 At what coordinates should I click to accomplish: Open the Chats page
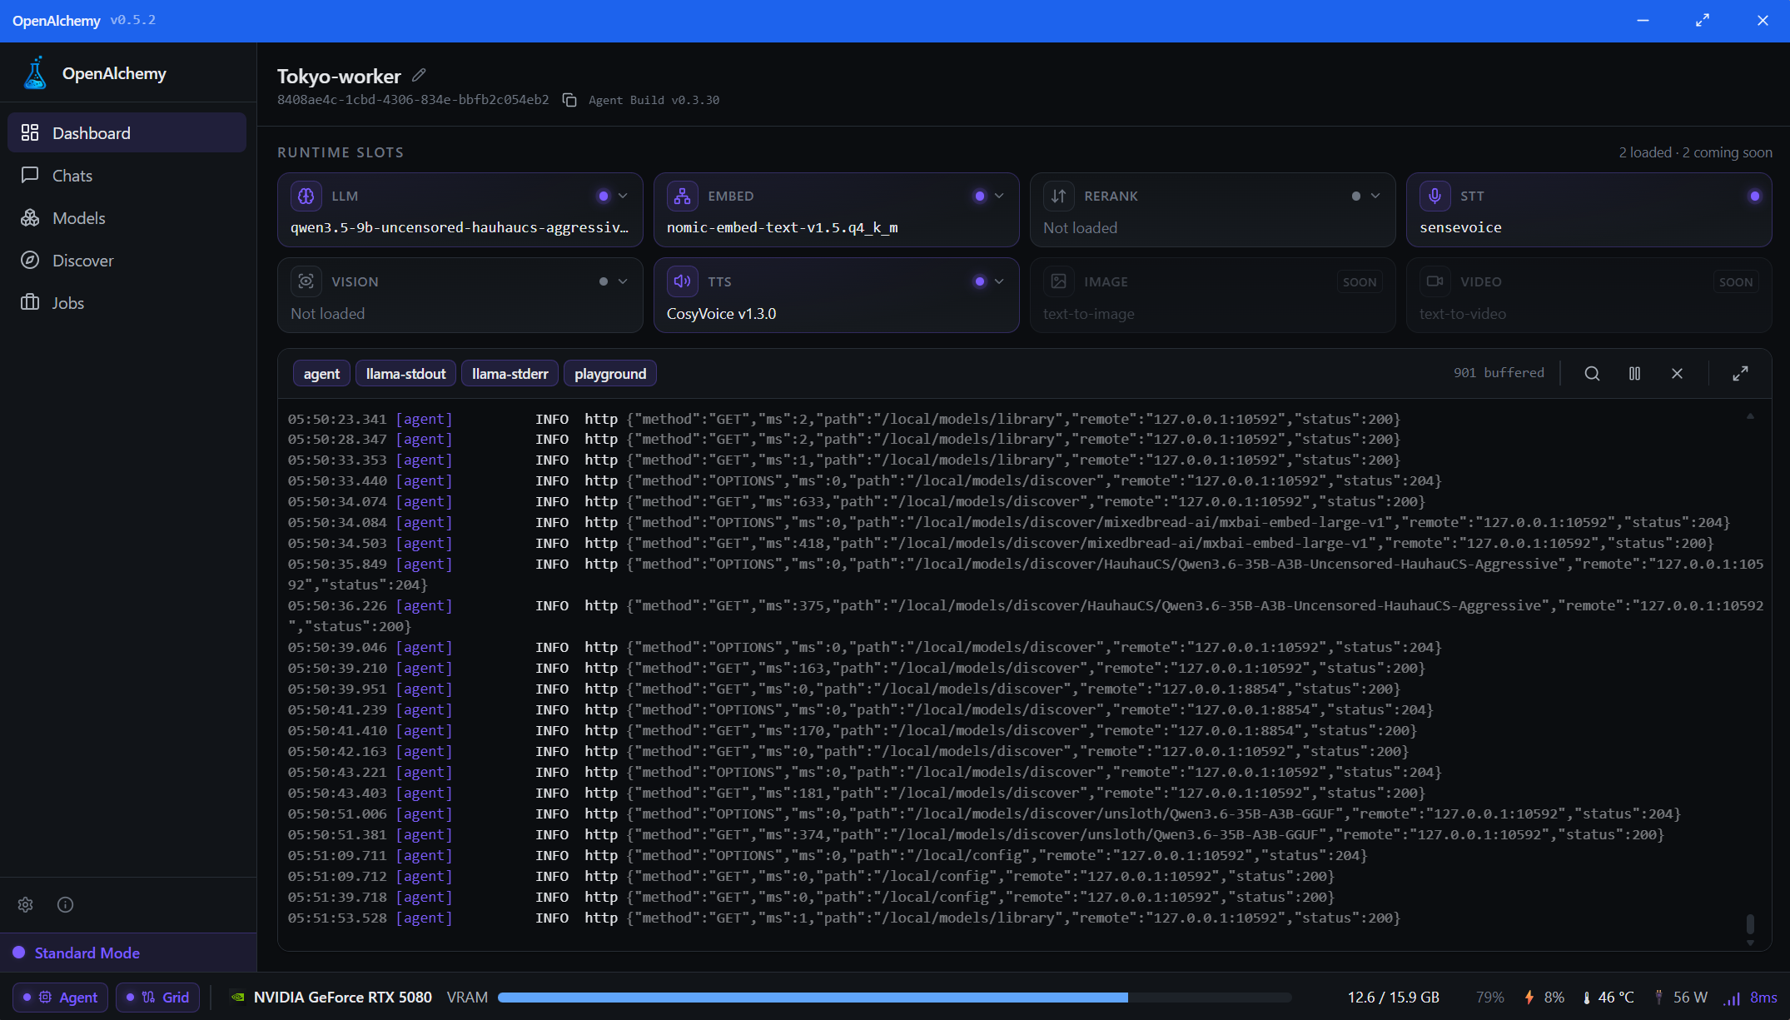[127, 176]
